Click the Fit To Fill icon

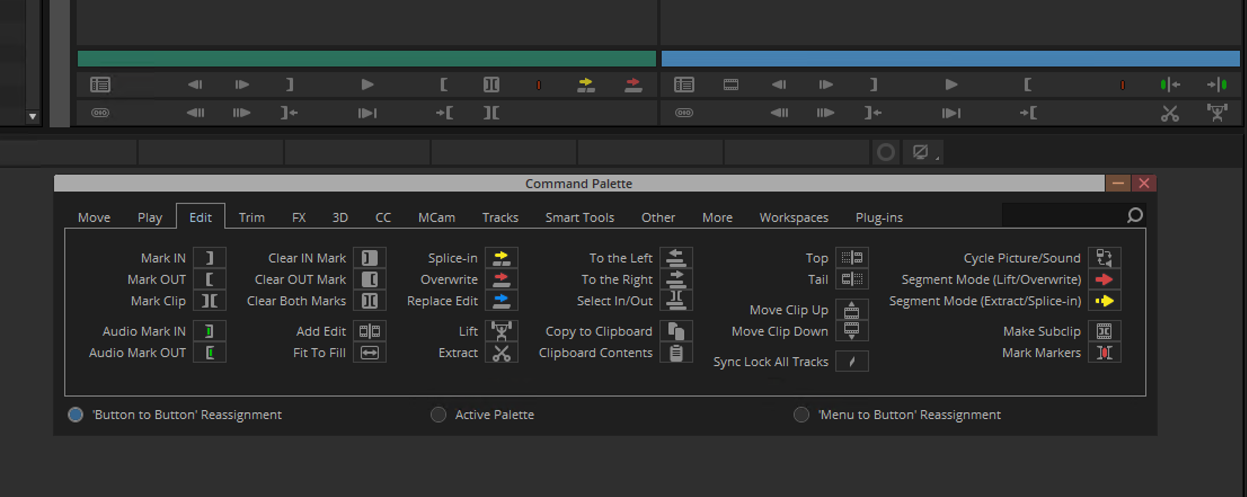[x=370, y=353]
